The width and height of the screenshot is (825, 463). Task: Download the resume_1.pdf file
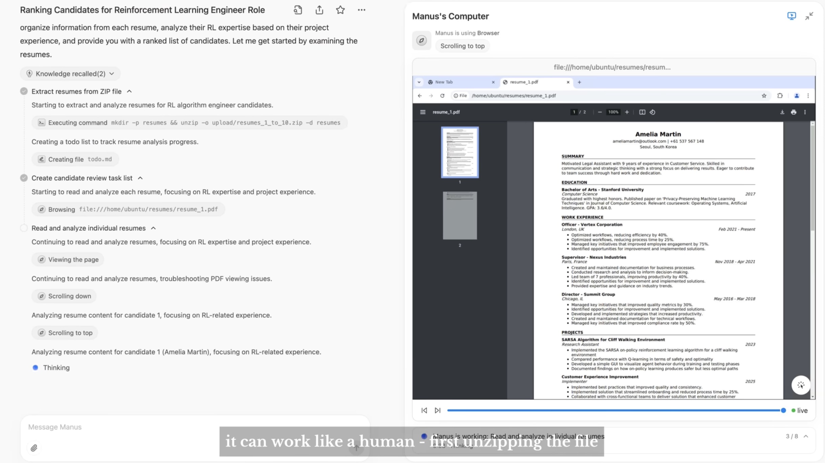pyautogui.click(x=782, y=112)
